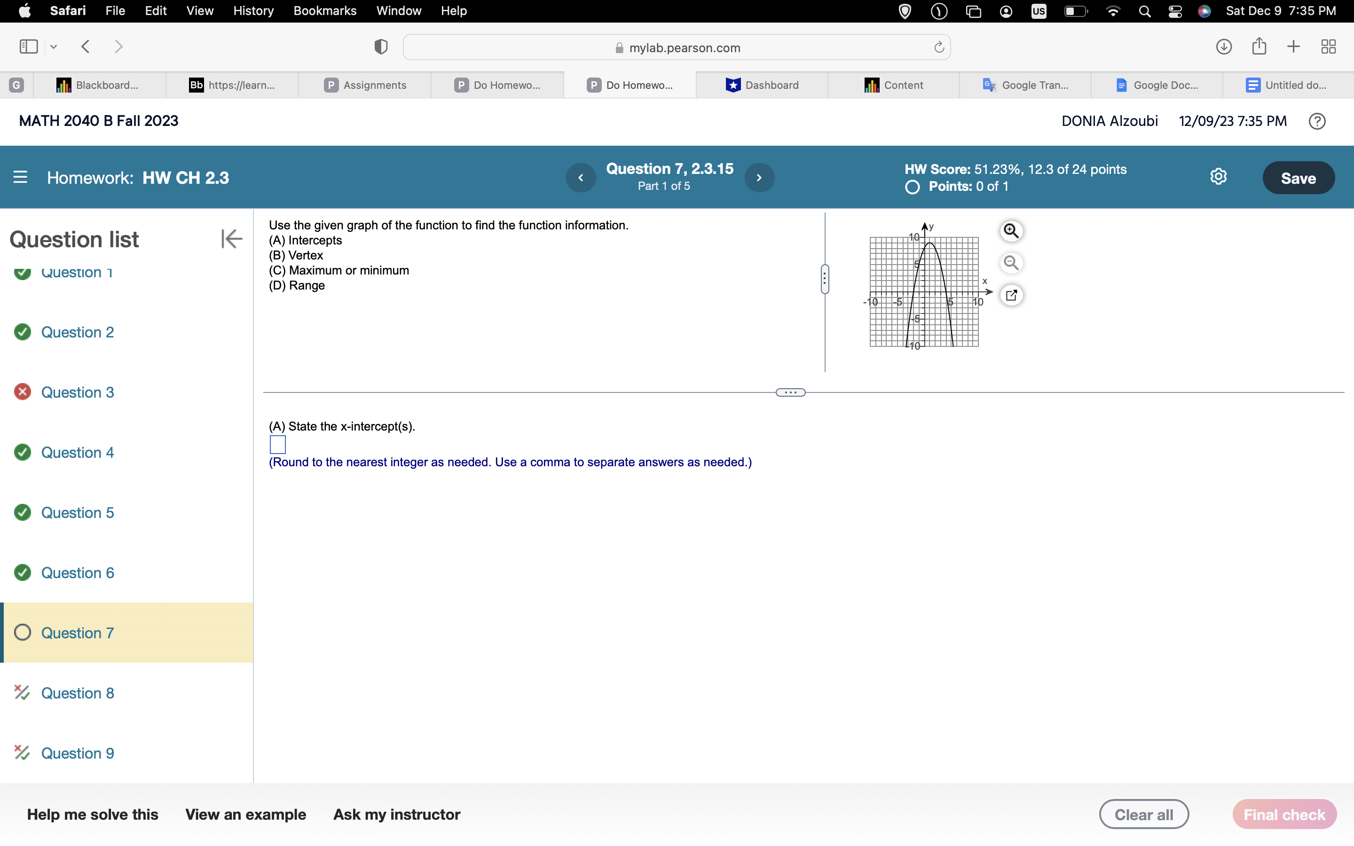The width and height of the screenshot is (1354, 846).
Task: Open Question 8 partially correct
Action: pyautogui.click(x=77, y=693)
